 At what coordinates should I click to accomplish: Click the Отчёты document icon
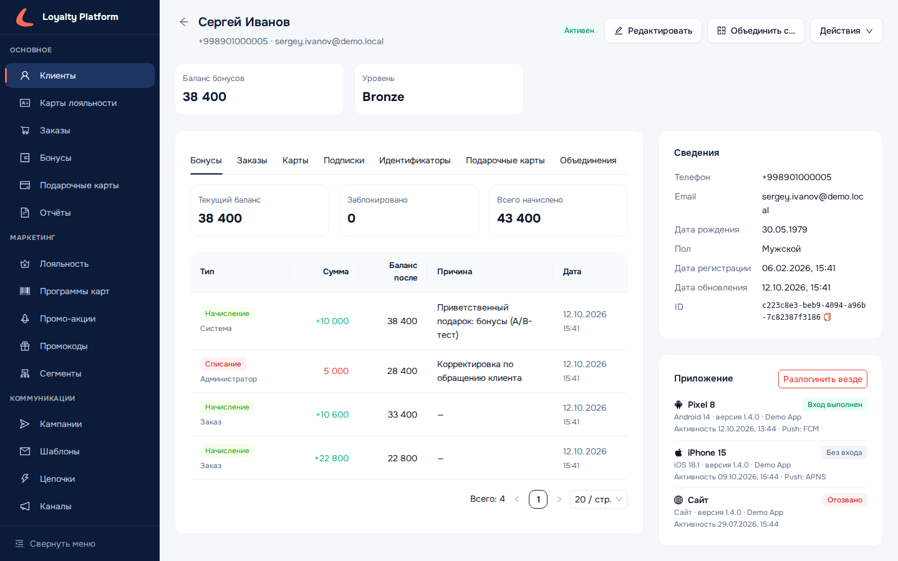[x=25, y=213]
